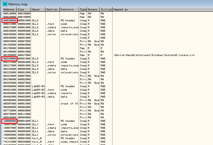Sort by the Address column header
This screenshot has height=145, width=213.
tap(10, 10)
